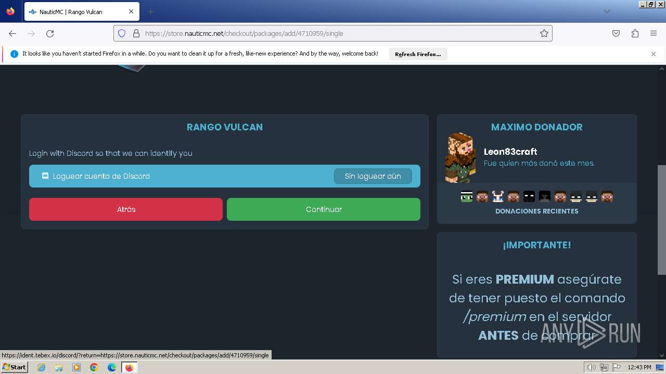This screenshot has width=666, height=374.
Task: Click the red Atrás button
Action: point(126,209)
